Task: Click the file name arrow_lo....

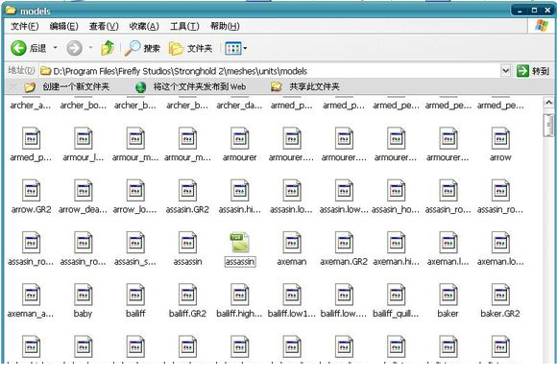Action: click(135, 210)
